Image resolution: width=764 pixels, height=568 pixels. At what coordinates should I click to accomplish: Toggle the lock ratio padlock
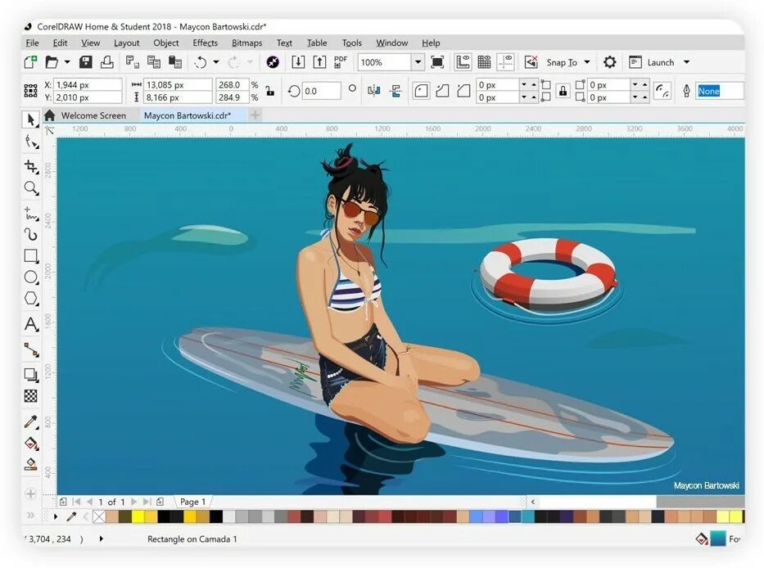[269, 91]
